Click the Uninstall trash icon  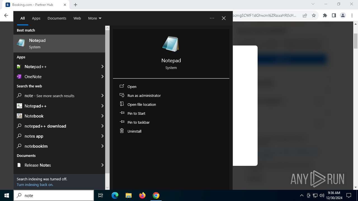122,131
